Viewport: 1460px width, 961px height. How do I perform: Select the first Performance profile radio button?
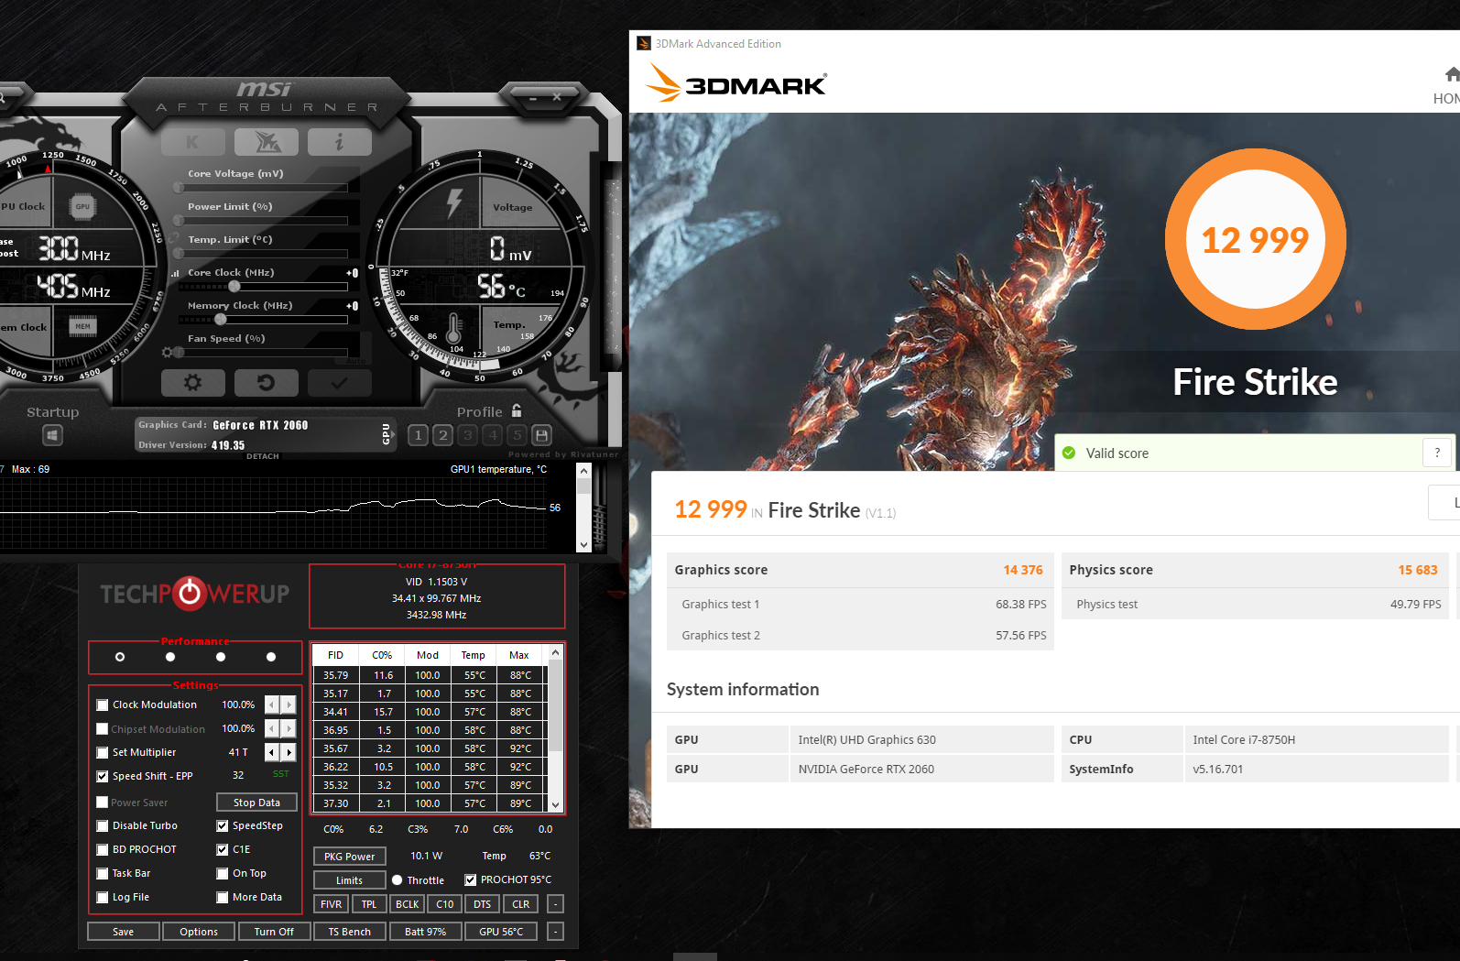(x=120, y=657)
